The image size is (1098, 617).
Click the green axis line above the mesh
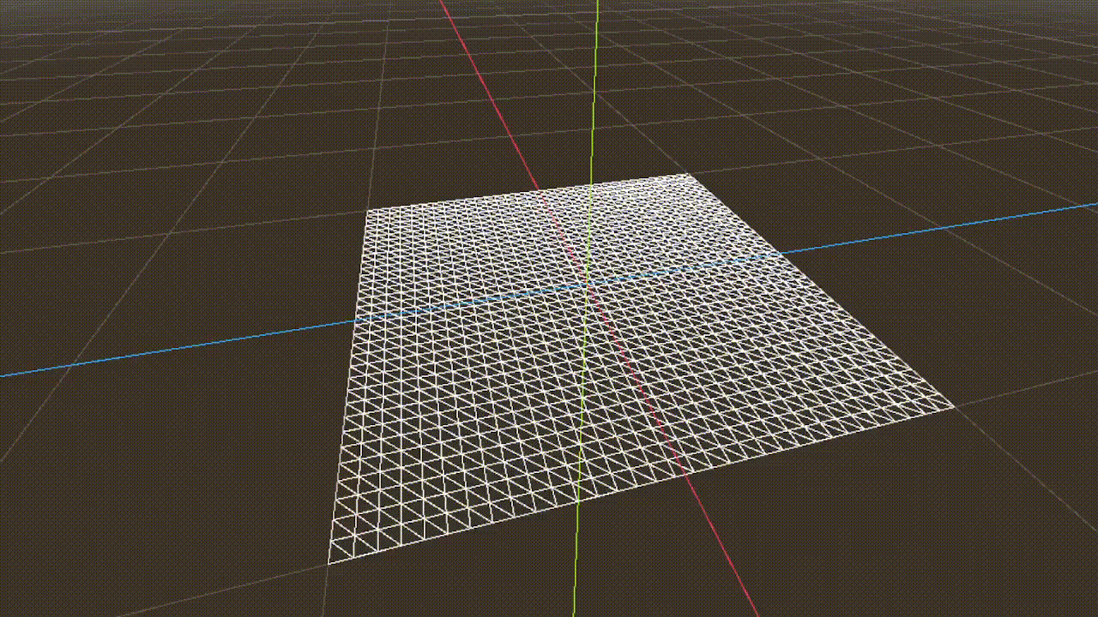click(x=594, y=86)
